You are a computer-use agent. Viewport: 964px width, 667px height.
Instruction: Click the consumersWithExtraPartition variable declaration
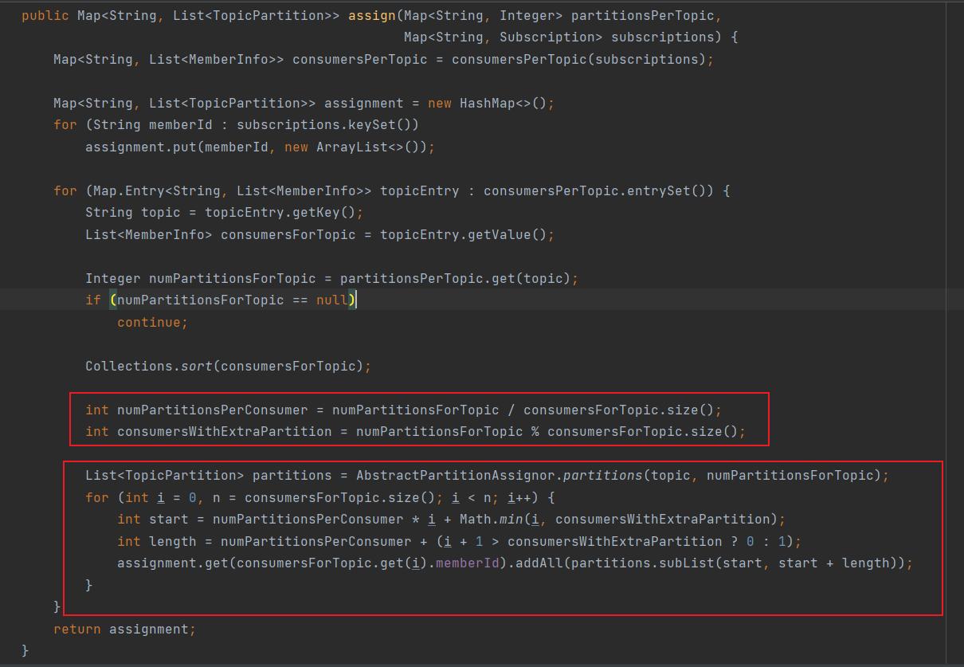pyautogui.click(x=224, y=431)
